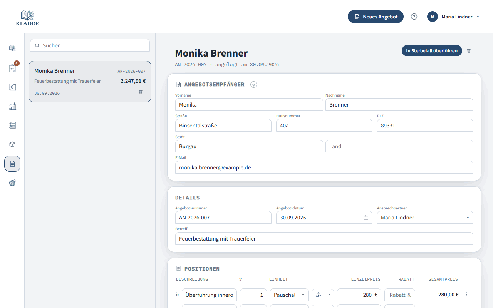Open the document offers sidebar icon
Viewport: 493px width, 308px height.
(12, 164)
